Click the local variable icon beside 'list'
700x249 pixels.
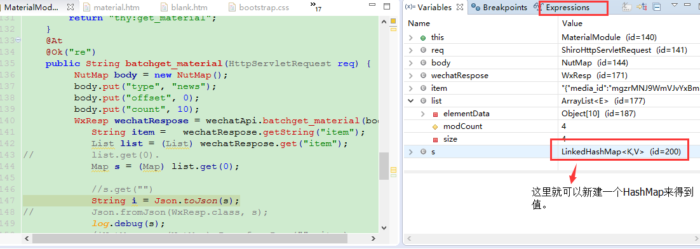(423, 101)
